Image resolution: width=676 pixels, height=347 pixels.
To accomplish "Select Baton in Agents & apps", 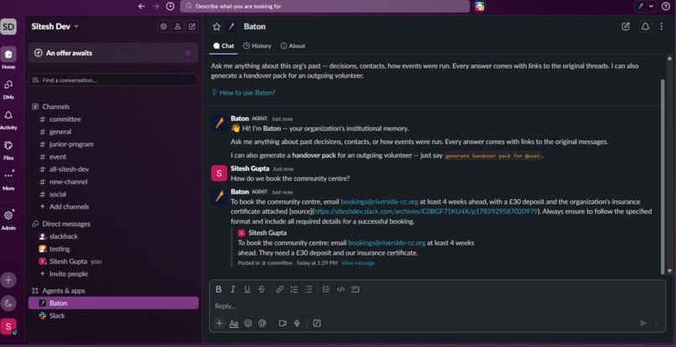I will coord(113,303).
